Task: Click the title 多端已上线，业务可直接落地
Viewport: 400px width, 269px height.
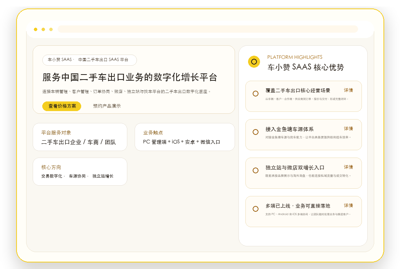Action: click(x=298, y=206)
